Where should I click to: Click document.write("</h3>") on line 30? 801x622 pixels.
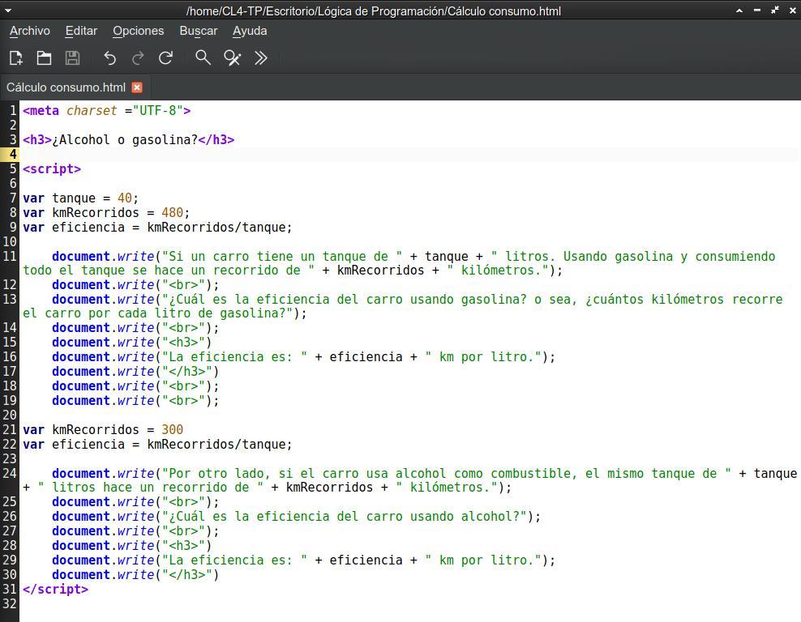[135, 575]
